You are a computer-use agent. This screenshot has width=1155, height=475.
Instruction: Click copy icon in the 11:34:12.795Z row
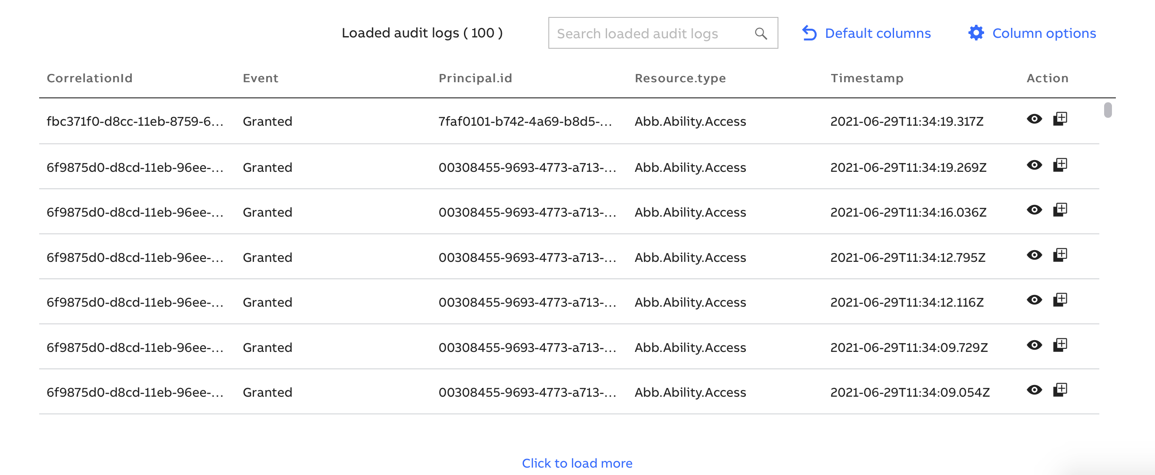1060,255
